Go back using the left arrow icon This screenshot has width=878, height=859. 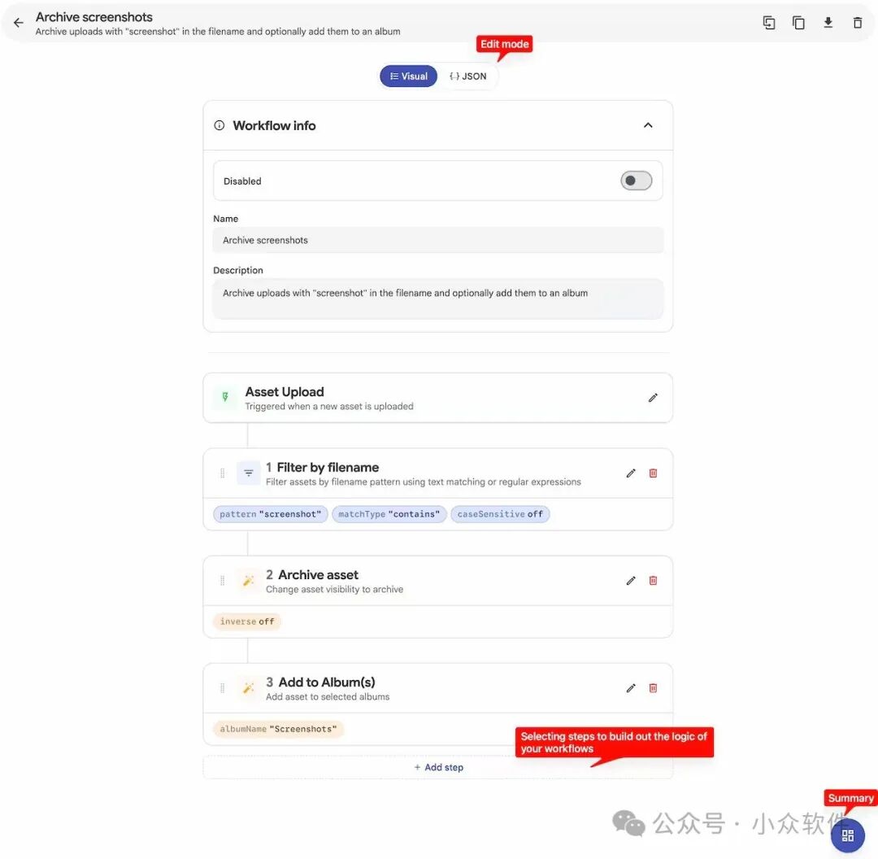click(19, 23)
